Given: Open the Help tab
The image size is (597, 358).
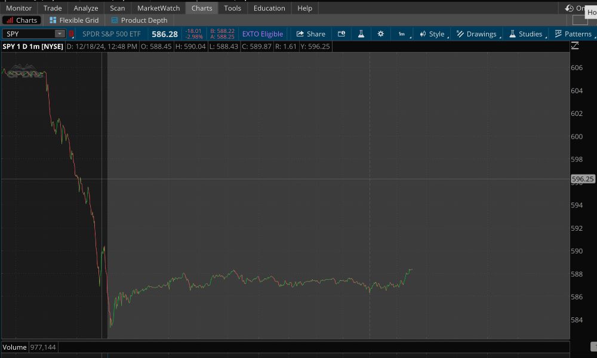Looking at the screenshot, I should (304, 8).
